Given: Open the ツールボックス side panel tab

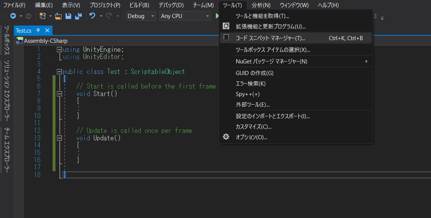Looking at the screenshot, I should click(7, 40).
